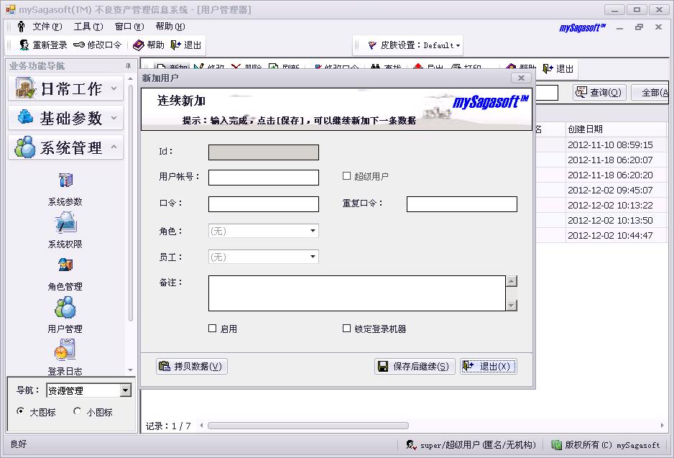
Task: Open the 登录日志 icon in navigation
Action: (x=65, y=349)
